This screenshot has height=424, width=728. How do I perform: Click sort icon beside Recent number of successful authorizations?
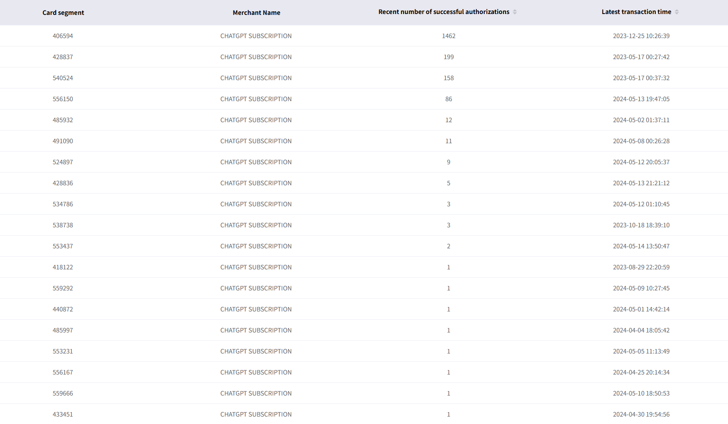click(x=515, y=12)
